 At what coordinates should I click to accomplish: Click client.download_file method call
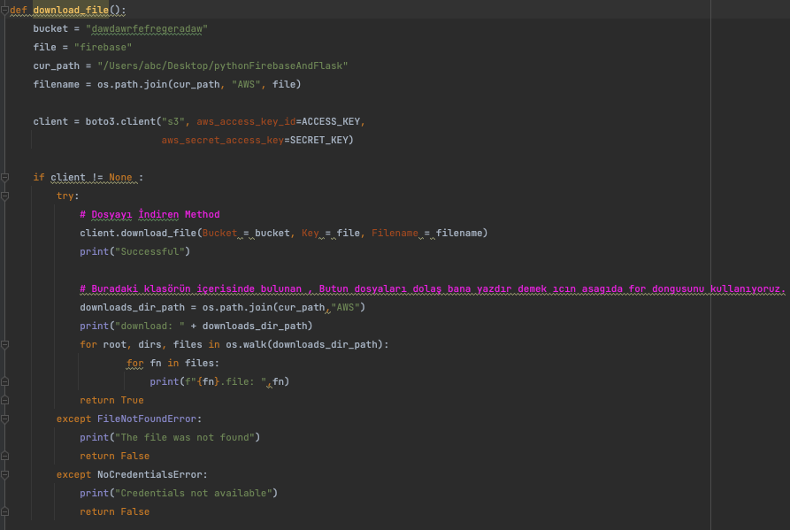138,234
